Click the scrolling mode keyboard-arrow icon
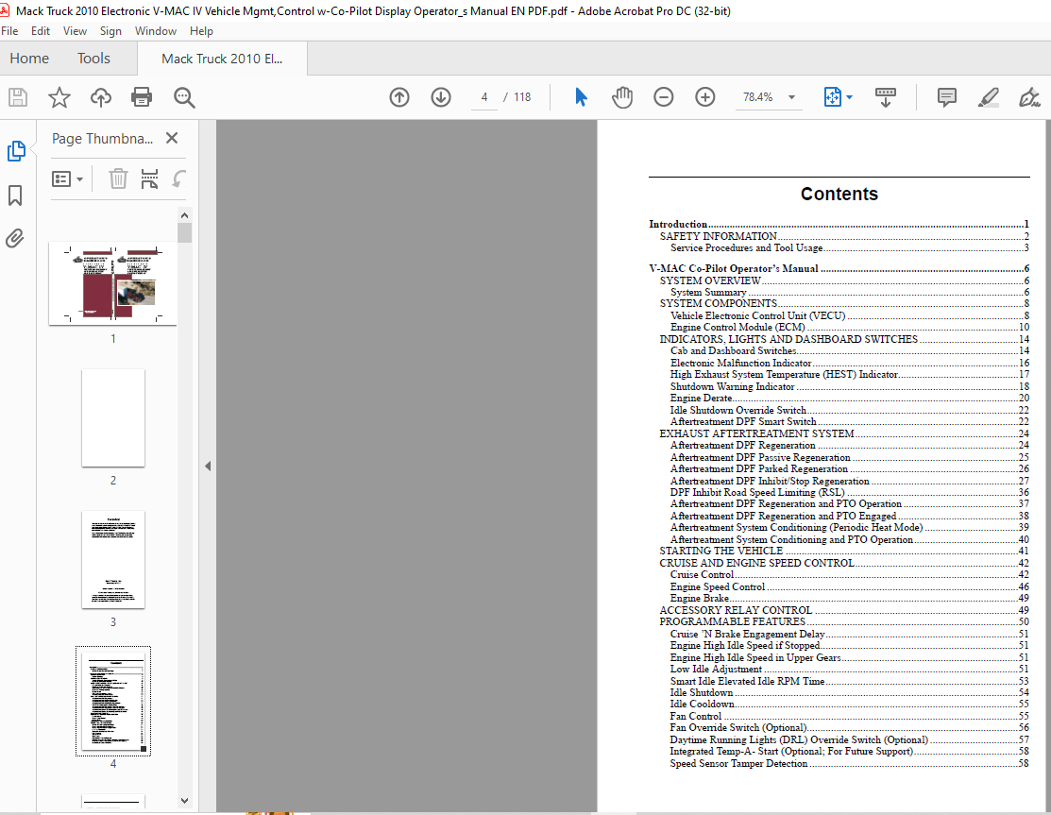 coord(886,98)
